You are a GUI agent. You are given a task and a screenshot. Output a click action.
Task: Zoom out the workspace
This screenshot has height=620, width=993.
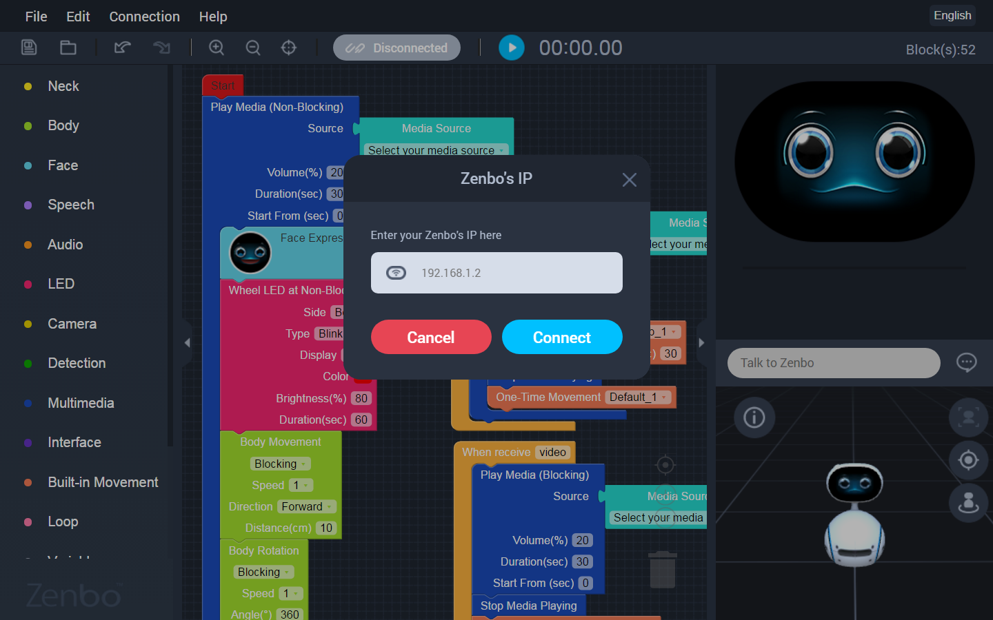coord(253,48)
